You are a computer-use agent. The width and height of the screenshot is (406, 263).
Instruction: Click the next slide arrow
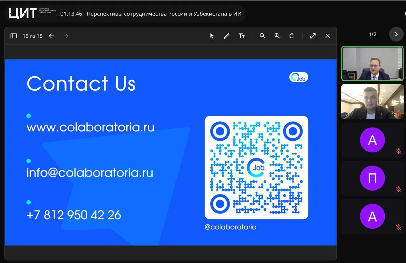pyautogui.click(x=66, y=36)
